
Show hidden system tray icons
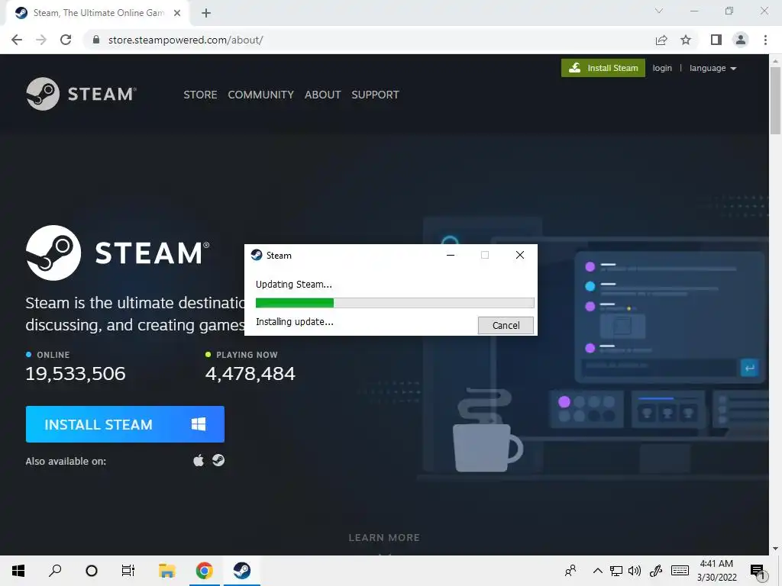click(597, 571)
